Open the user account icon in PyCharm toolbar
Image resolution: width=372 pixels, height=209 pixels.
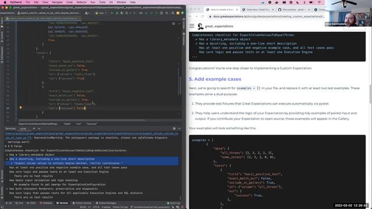click(x=87, y=13)
